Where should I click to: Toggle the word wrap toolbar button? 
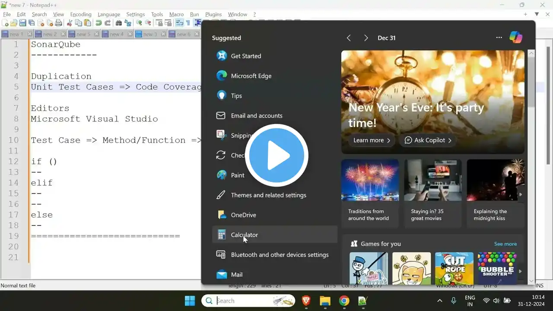(179, 23)
